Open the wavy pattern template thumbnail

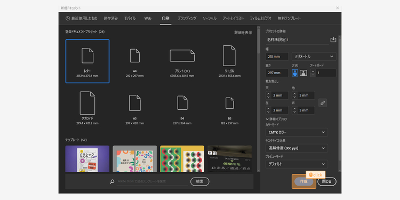click(x=182, y=159)
